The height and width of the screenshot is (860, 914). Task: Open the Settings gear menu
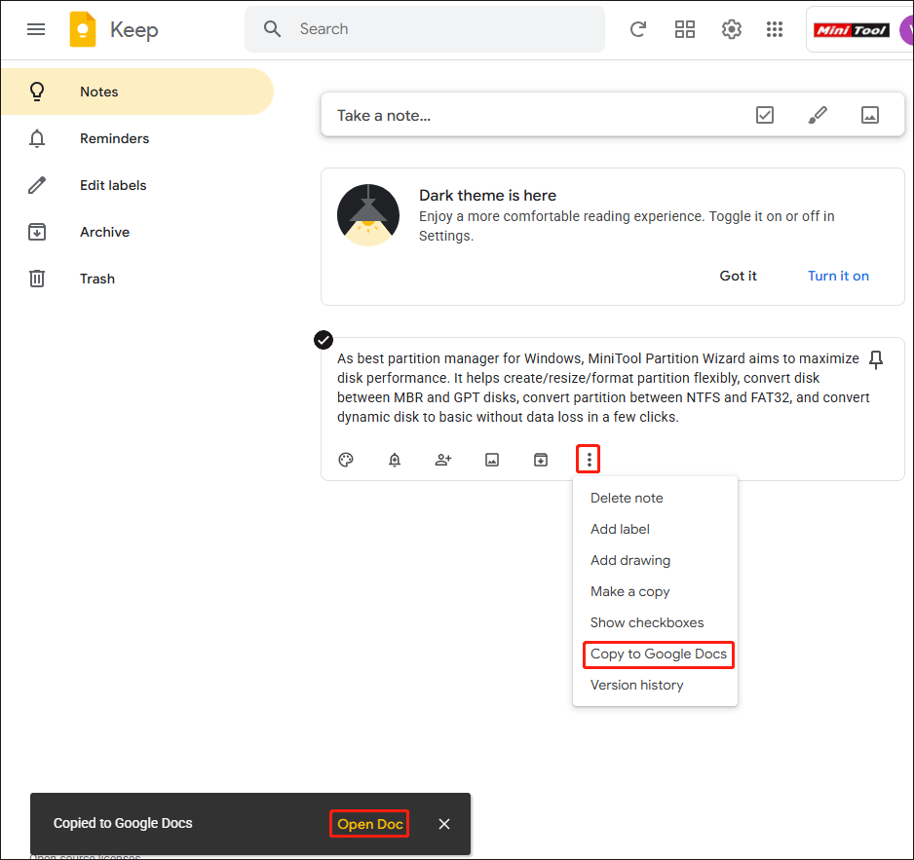click(732, 28)
